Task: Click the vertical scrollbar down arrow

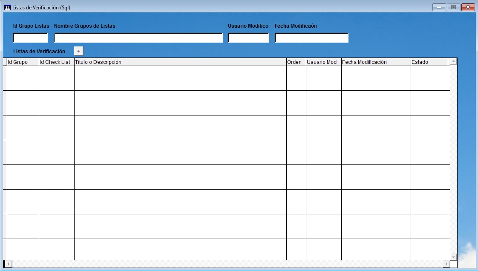Action: pyautogui.click(x=453, y=257)
